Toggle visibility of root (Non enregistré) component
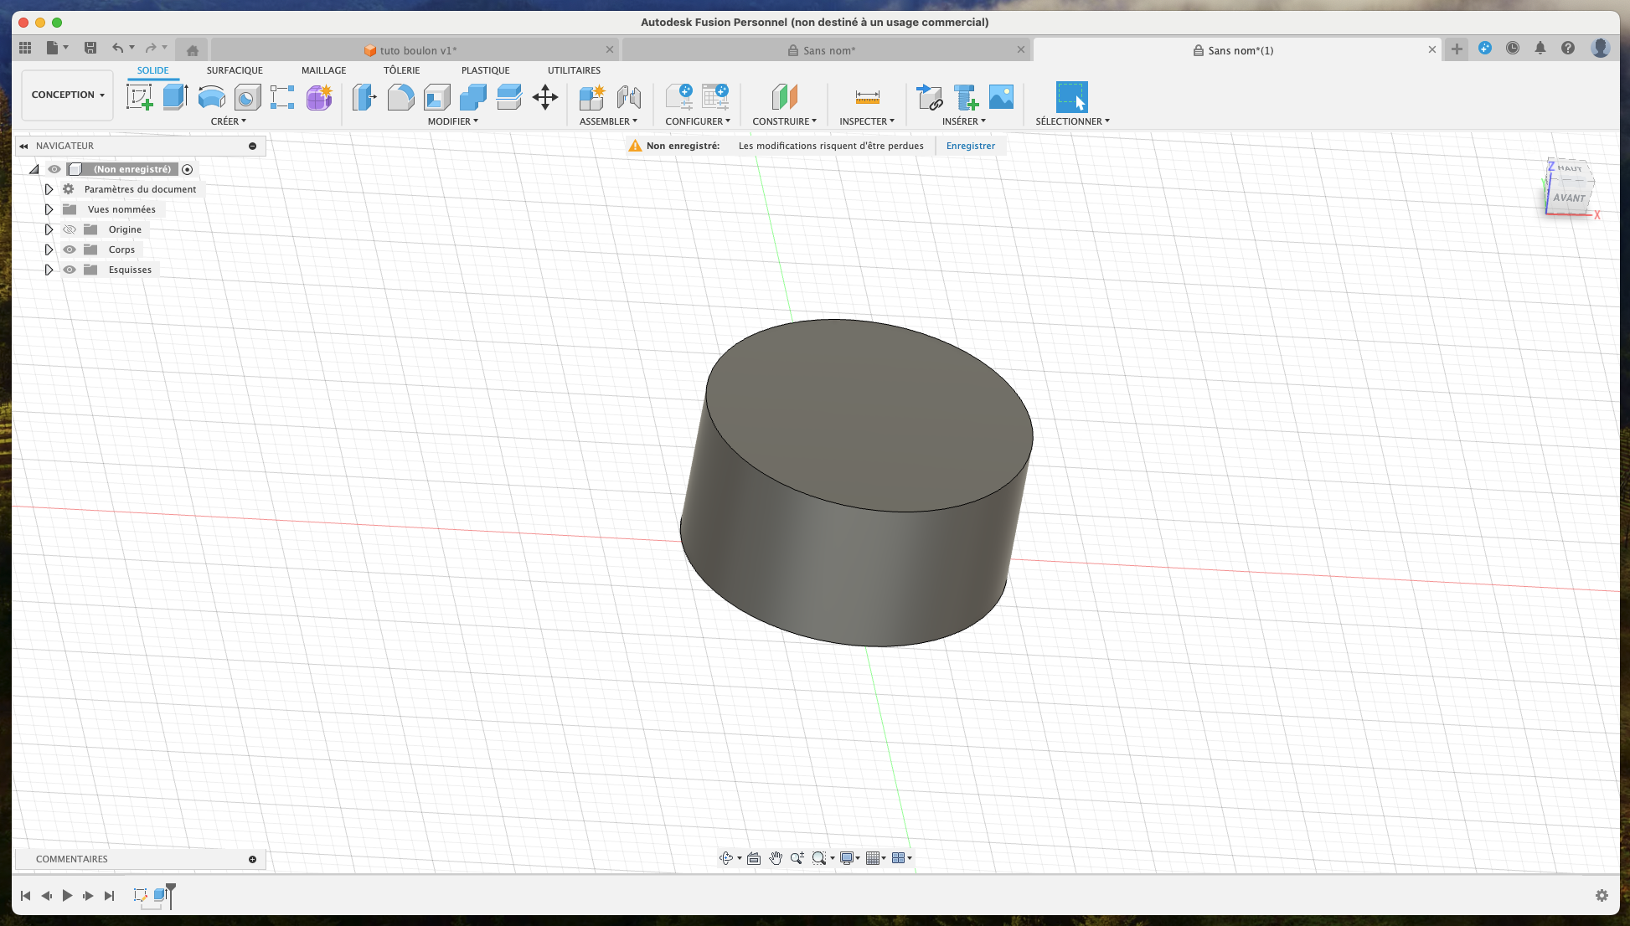Viewport: 1630px width, 926px height. click(x=54, y=169)
